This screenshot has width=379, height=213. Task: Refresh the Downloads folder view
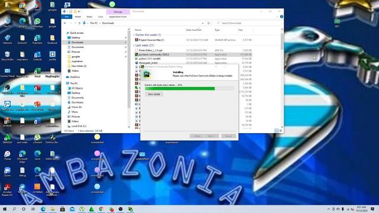pyautogui.click(x=208, y=23)
